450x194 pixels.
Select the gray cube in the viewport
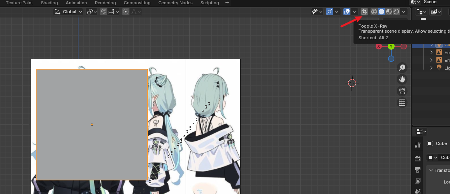[92, 125]
